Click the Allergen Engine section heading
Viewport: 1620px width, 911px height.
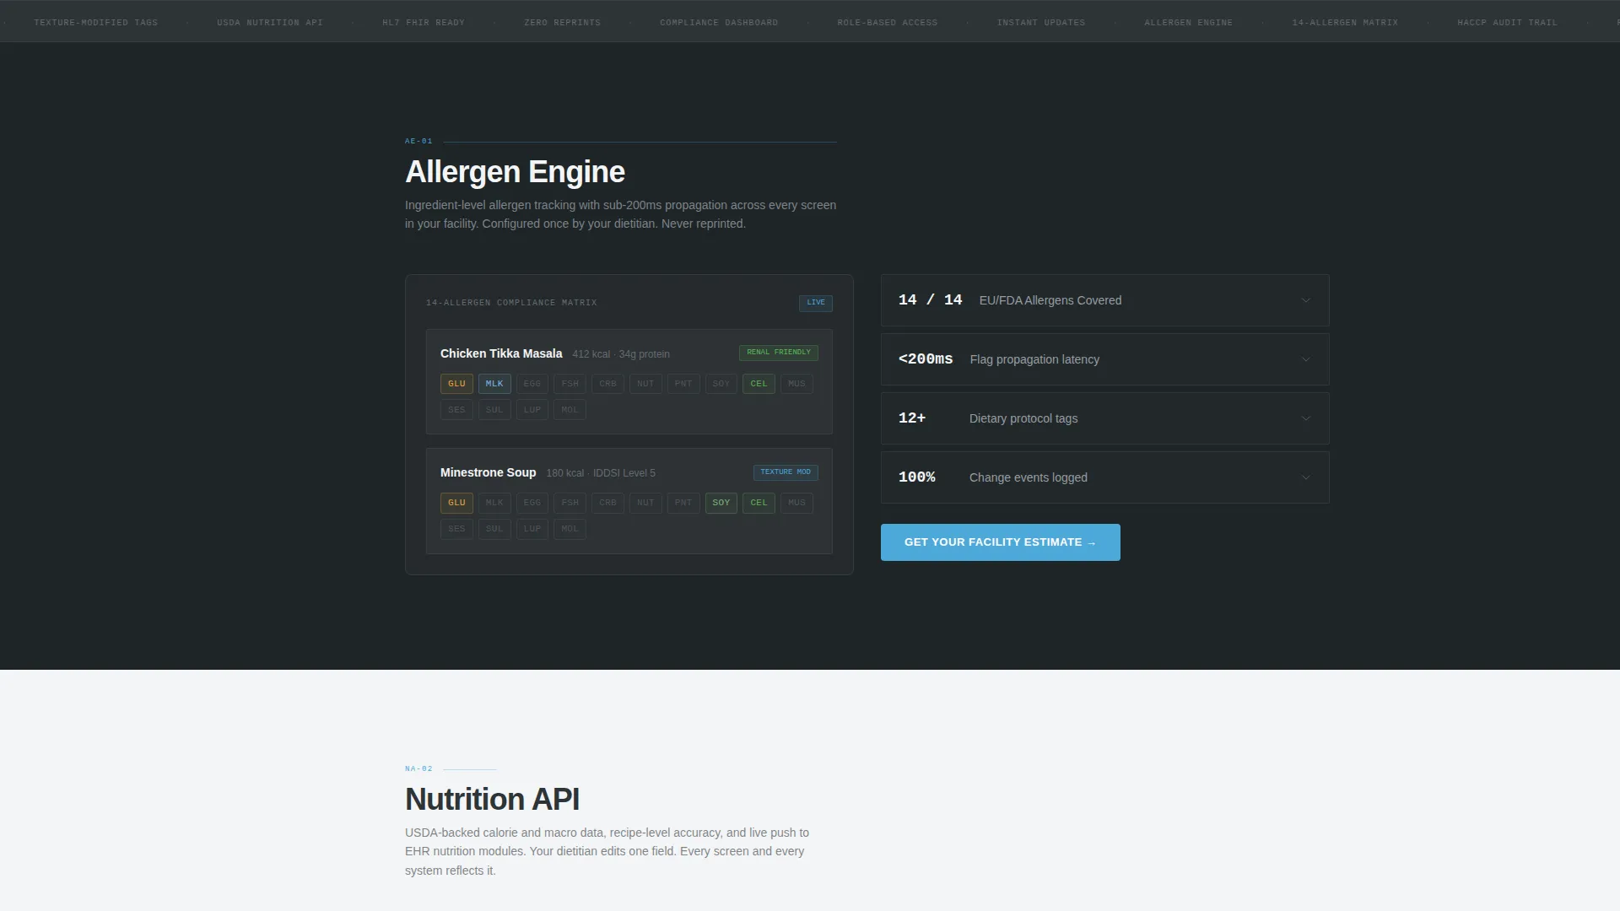(515, 172)
